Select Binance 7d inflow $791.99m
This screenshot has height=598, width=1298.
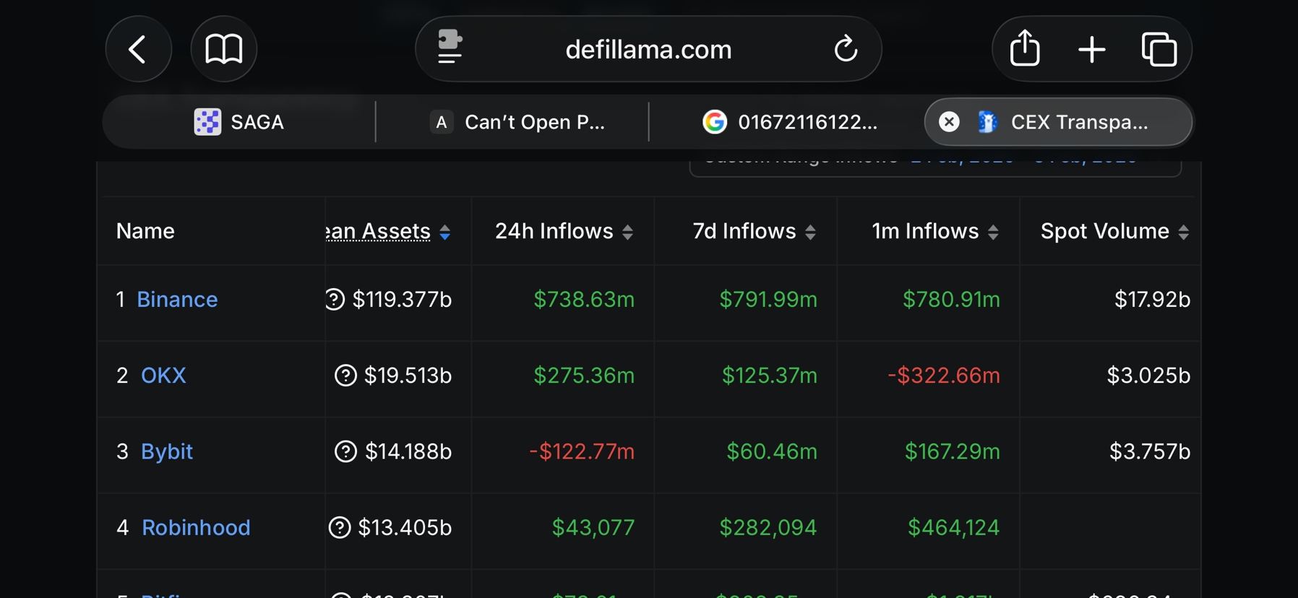(768, 299)
